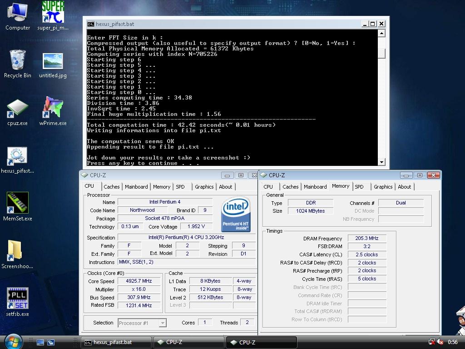Viewport: 465px width, 349px height.
Task: Click the Switch between windows quick launch icon
Action: 51,342
